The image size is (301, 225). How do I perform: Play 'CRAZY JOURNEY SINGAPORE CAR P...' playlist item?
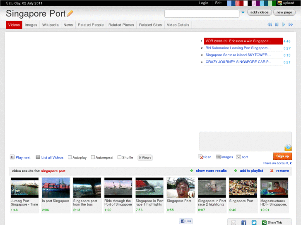pos(243,62)
